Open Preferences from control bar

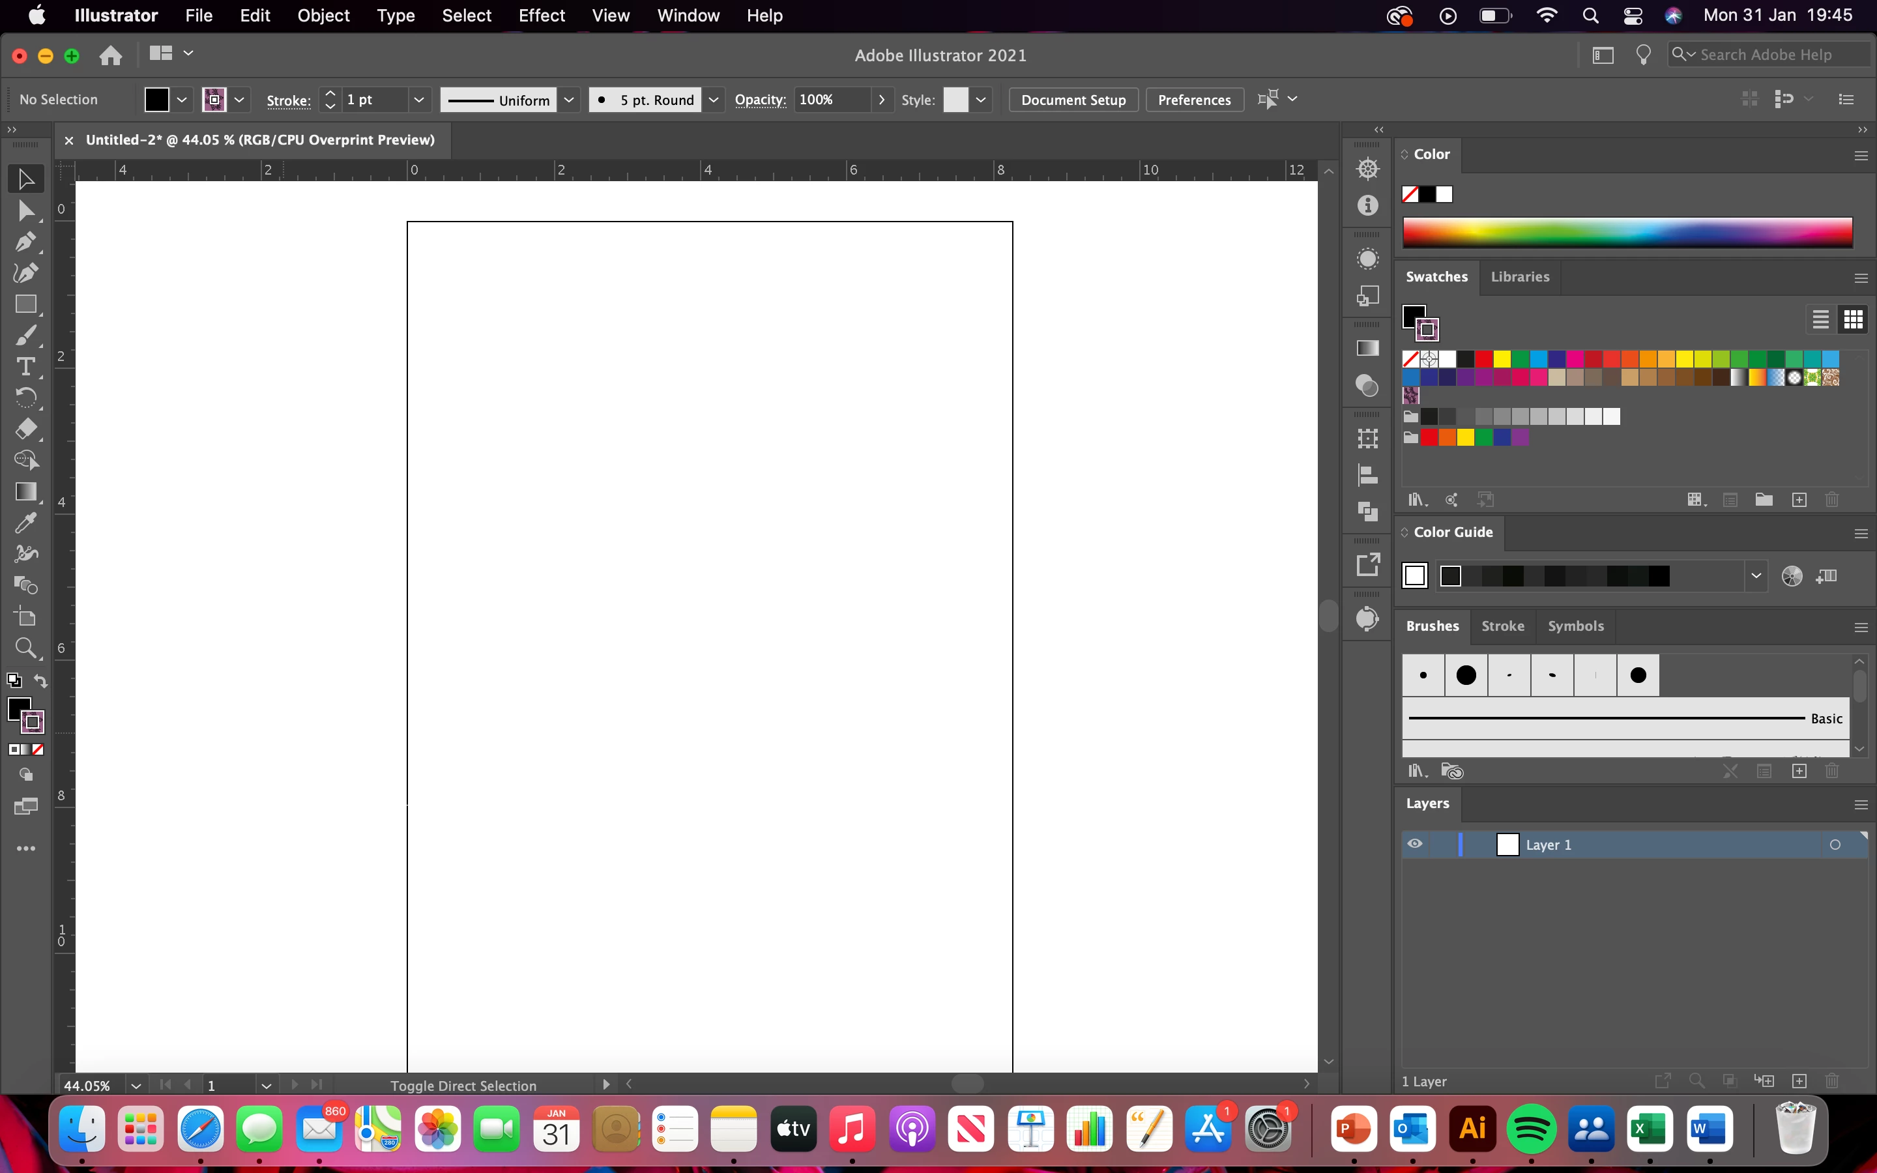pos(1194,99)
